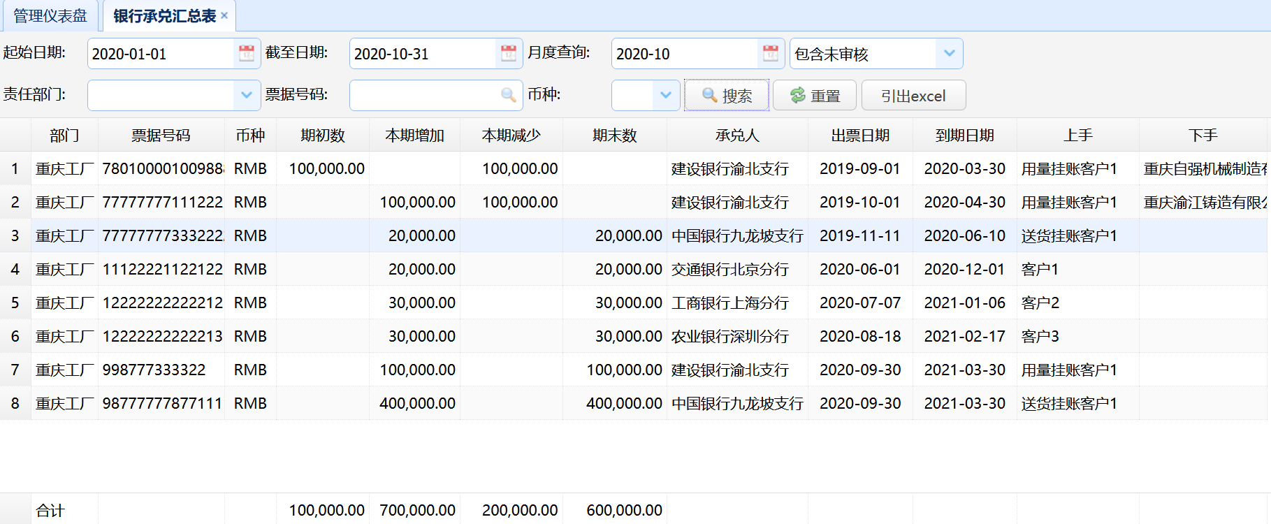This screenshot has height=524, width=1271.
Task: Open the 月度查询 calendar picker icon
Action: [771, 53]
